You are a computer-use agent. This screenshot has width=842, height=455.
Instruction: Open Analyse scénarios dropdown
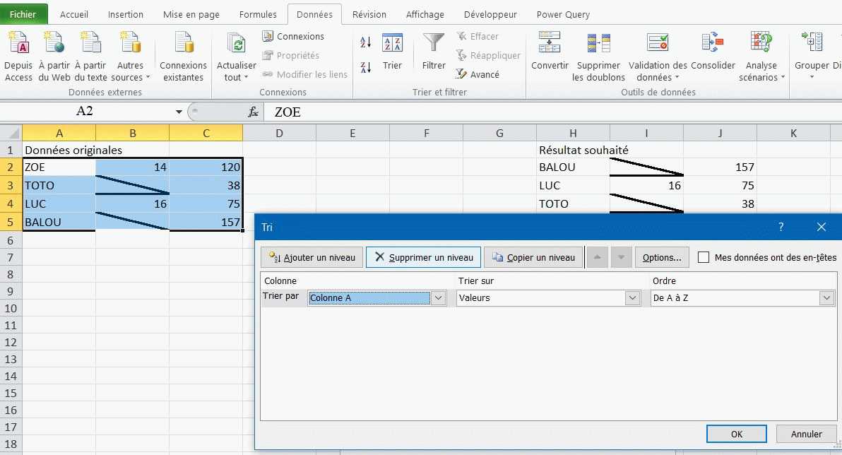tap(761, 57)
